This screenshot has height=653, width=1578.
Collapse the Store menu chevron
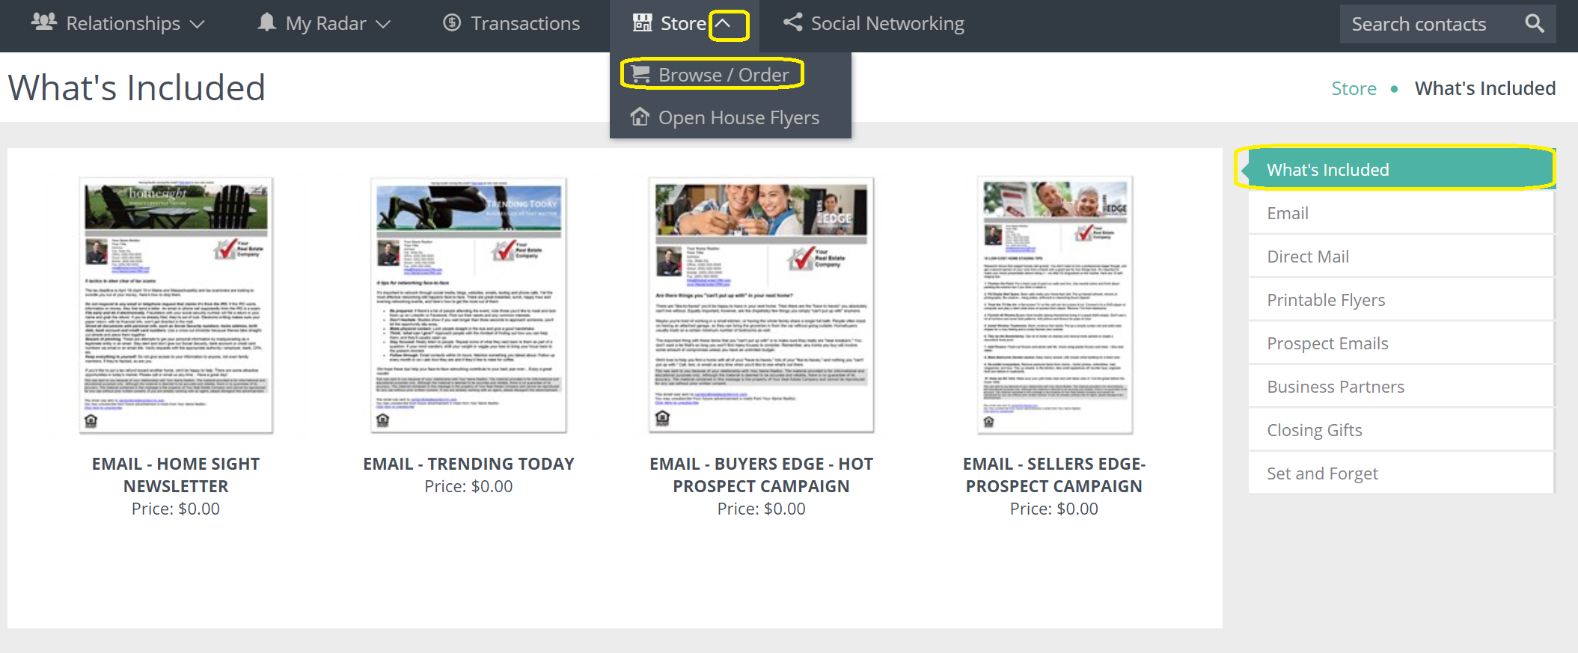pyautogui.click(x=723, y=24)
